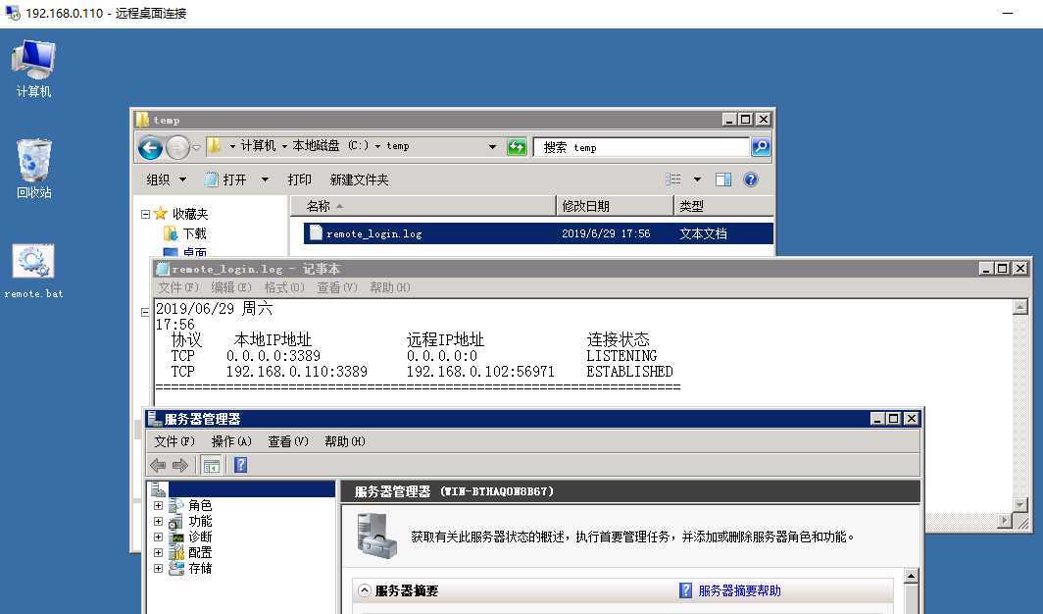Sort by 名称 column header
The width and height of the screenshot is (1043, 614).
423,206
